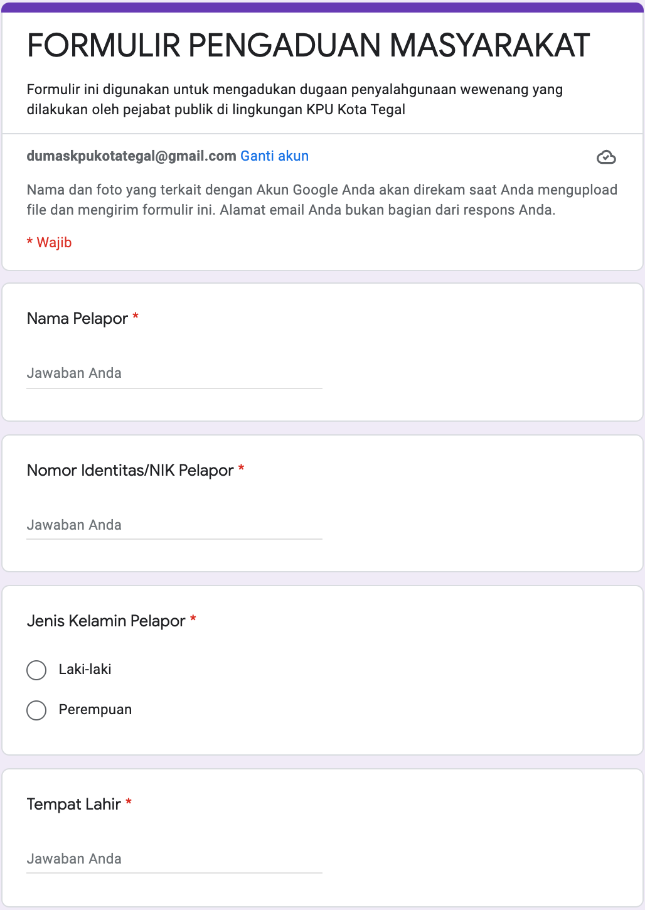Click the red asterisk beside Nama Pelapor

136,318
